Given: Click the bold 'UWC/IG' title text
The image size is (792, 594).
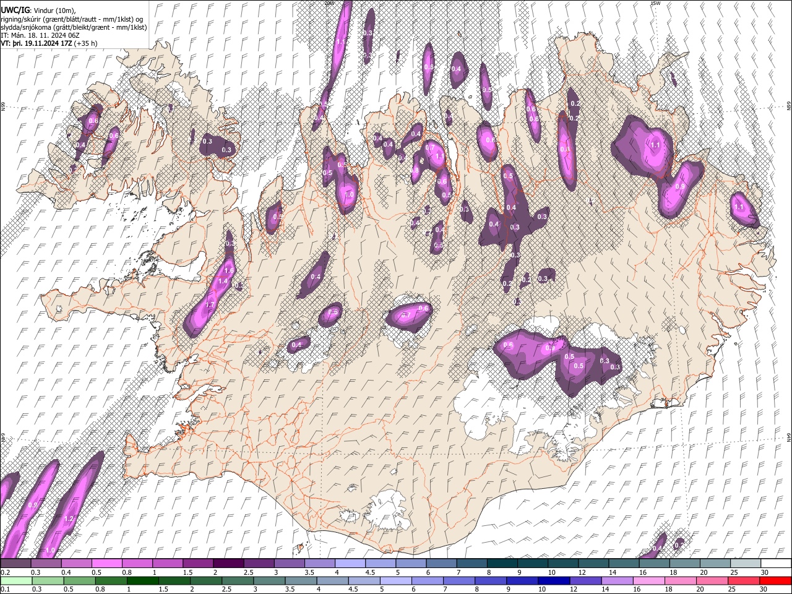Looking at the screenshot, I should tap(15, 10).
